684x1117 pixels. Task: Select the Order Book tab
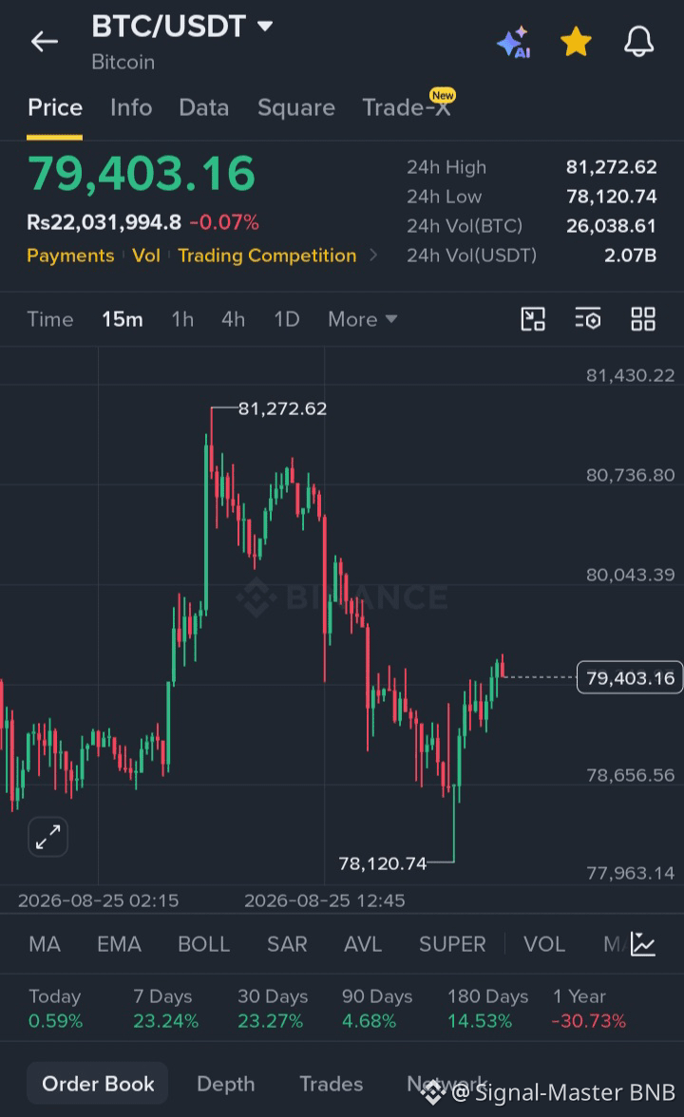click(98, 1084)
